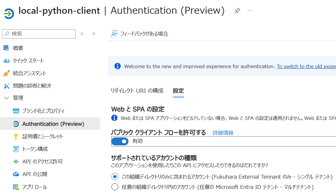Click the トークン構成 bars icon
Viewport: 336px width, 193px height.
tap(16, 149)
